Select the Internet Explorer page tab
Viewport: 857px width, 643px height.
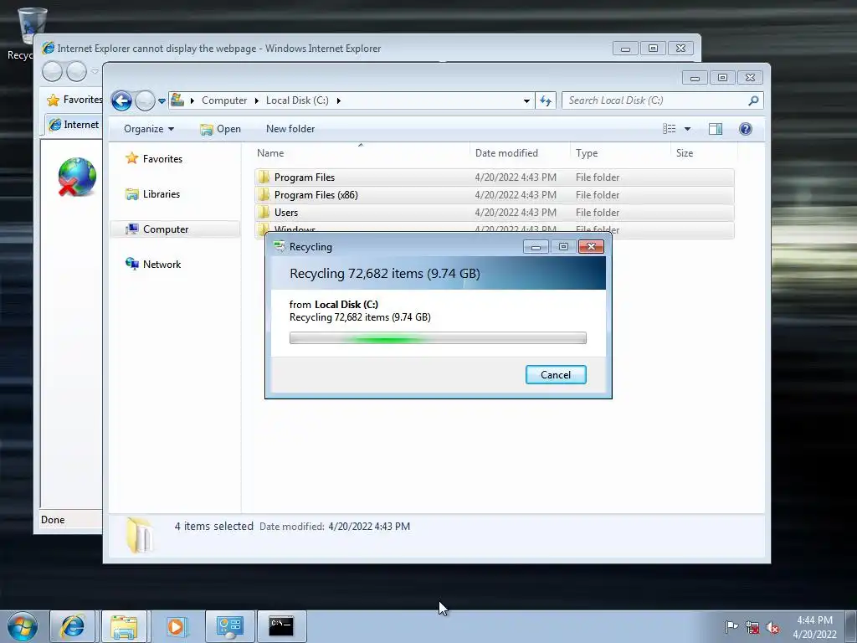74,125
